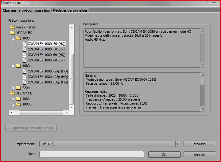Confirm with the OK button

point(164,155)
